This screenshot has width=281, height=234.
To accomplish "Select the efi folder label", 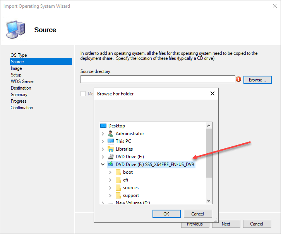I will 126,180.
